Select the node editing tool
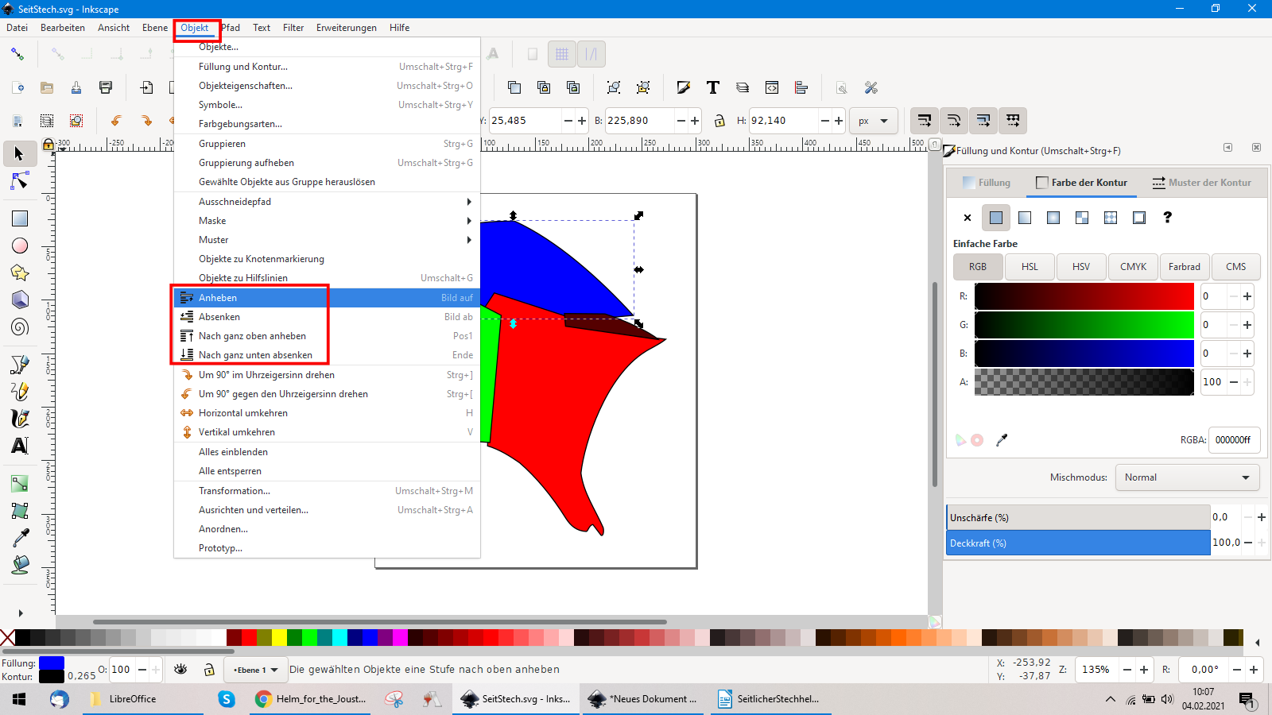 (x=20, y=182)
